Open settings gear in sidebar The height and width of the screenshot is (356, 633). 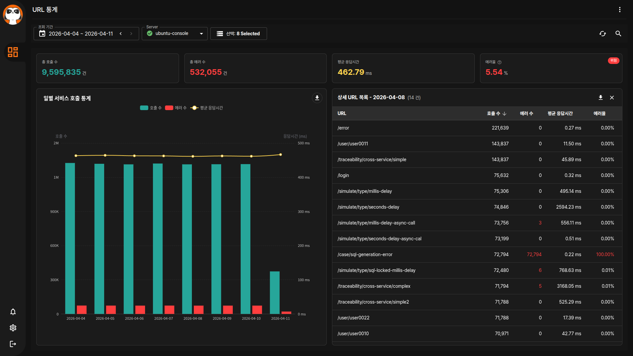pyautogui.click(x=13, y=328)
